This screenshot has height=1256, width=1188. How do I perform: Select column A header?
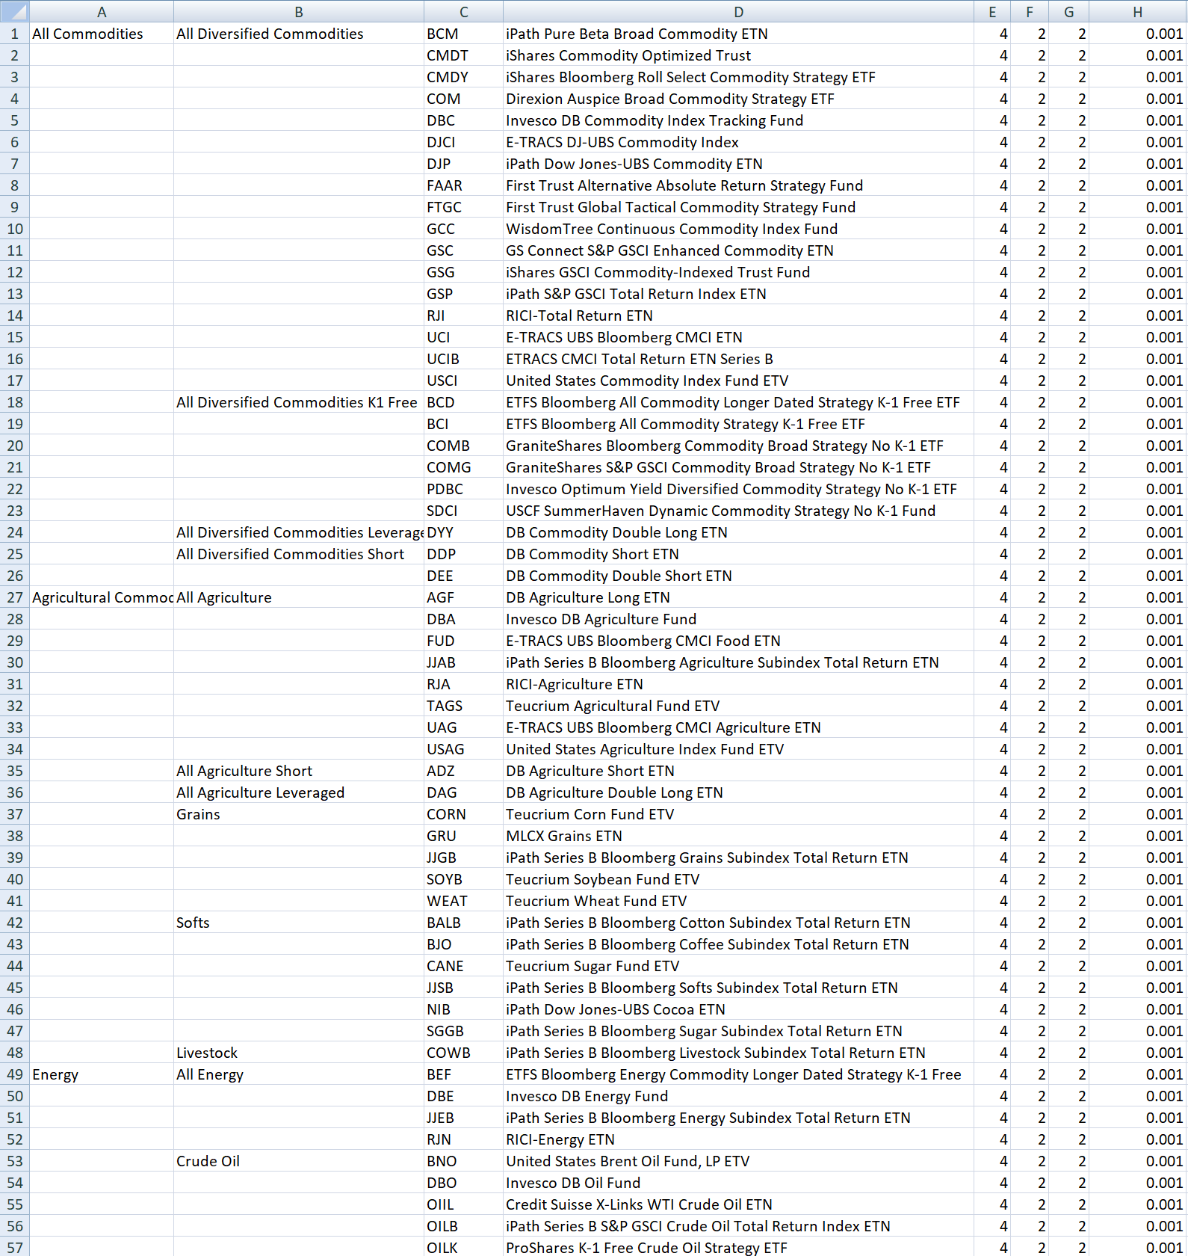point(102,11)
